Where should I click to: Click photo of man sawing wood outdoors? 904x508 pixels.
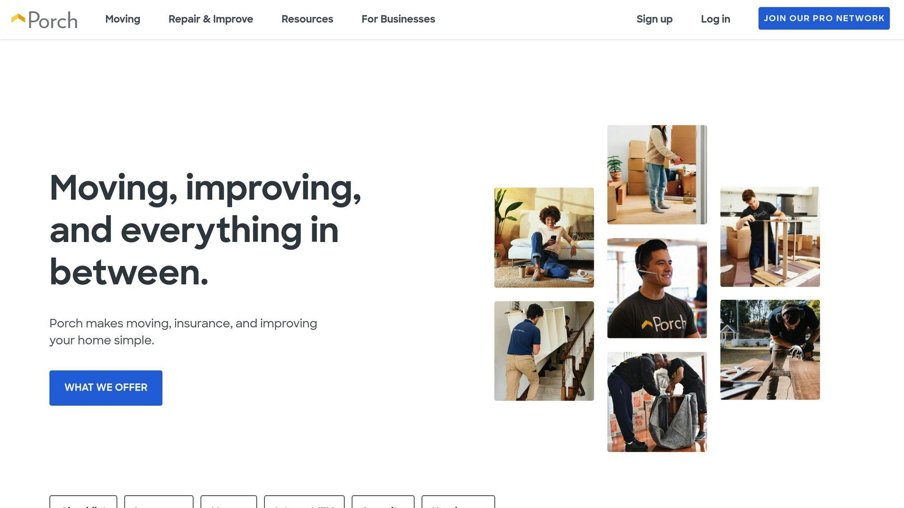[x=770, y=350]
